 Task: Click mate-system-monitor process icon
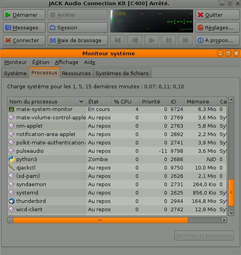pyautogui.click(x=12, y=109)
